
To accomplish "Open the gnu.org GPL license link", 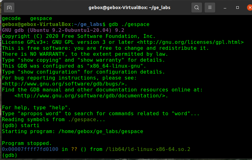I will pyautogui.click(x=190, y=42).
